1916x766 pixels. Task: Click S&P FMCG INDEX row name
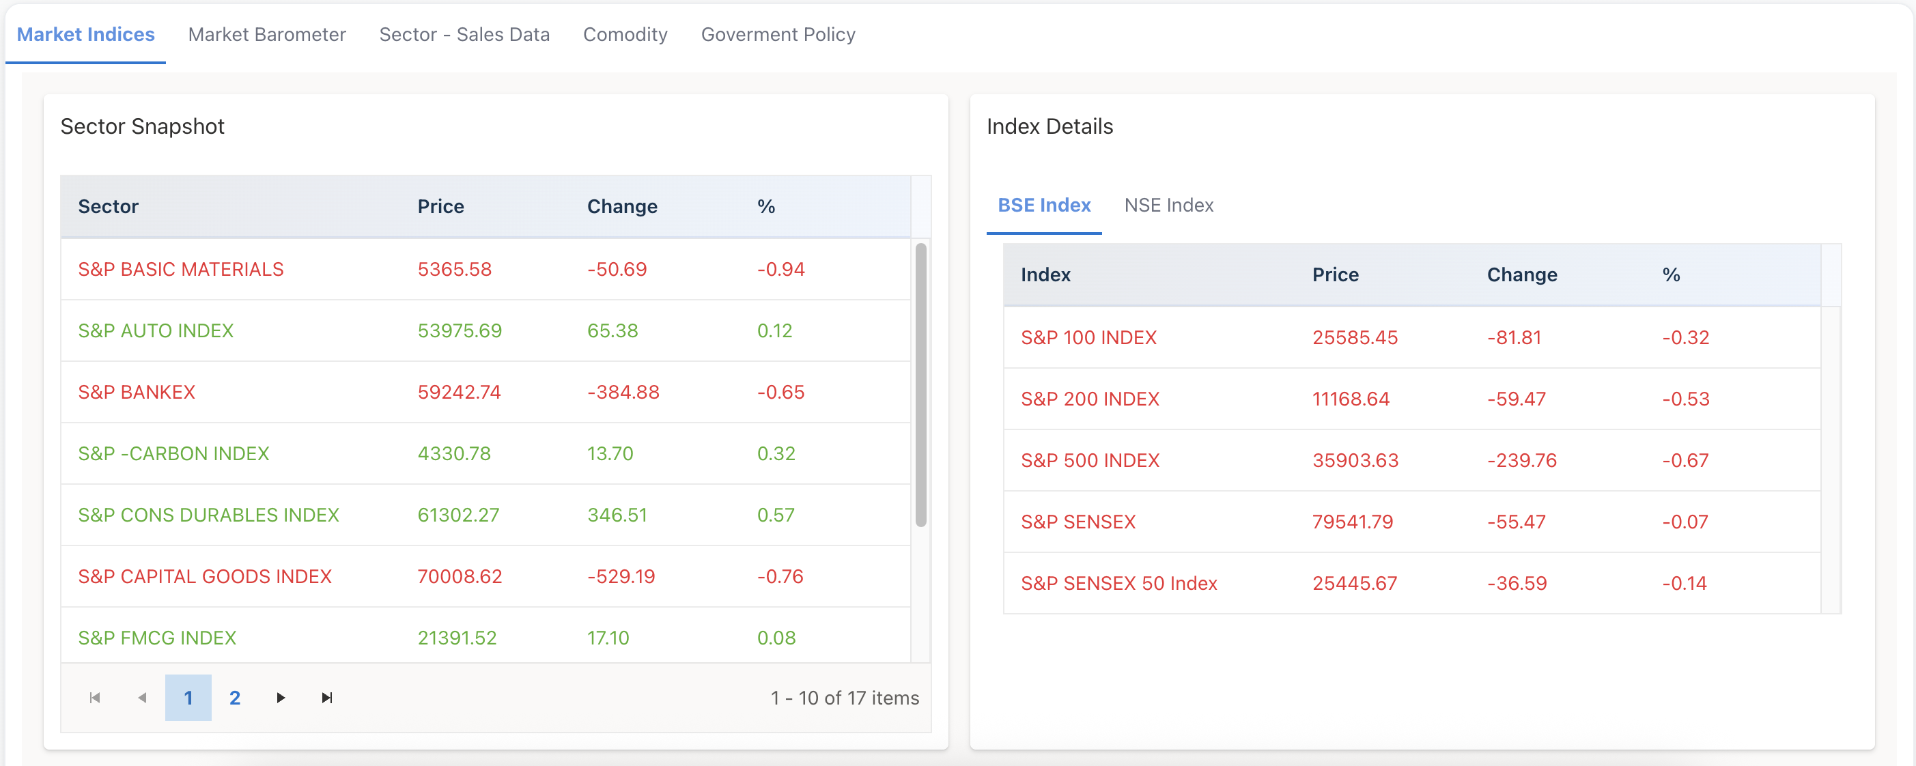(157, 638)
